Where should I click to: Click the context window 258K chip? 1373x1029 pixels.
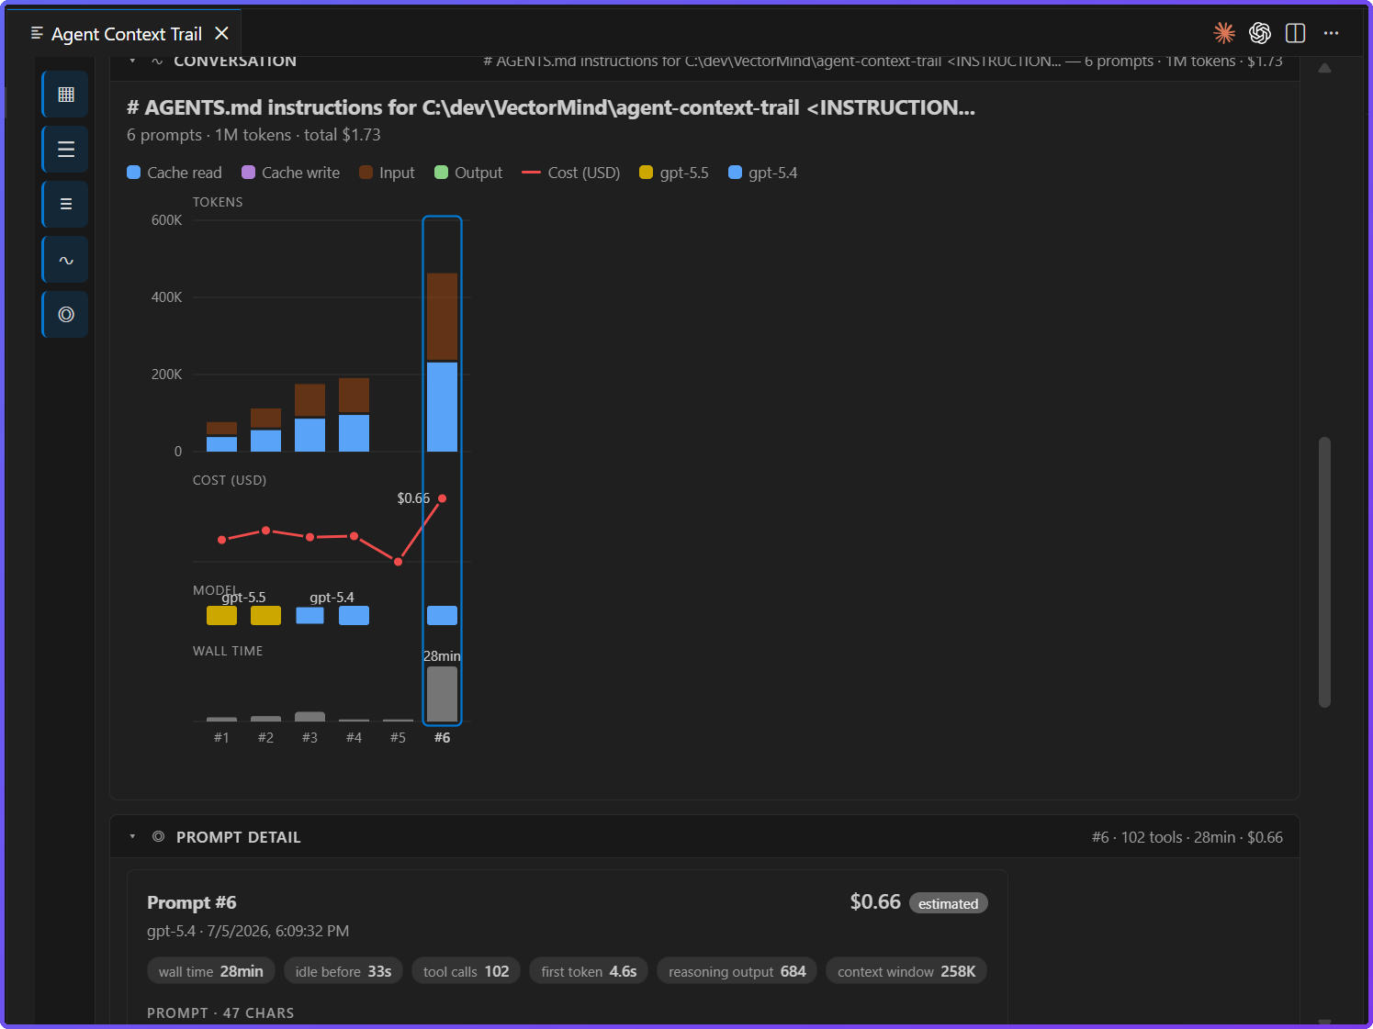906,971
